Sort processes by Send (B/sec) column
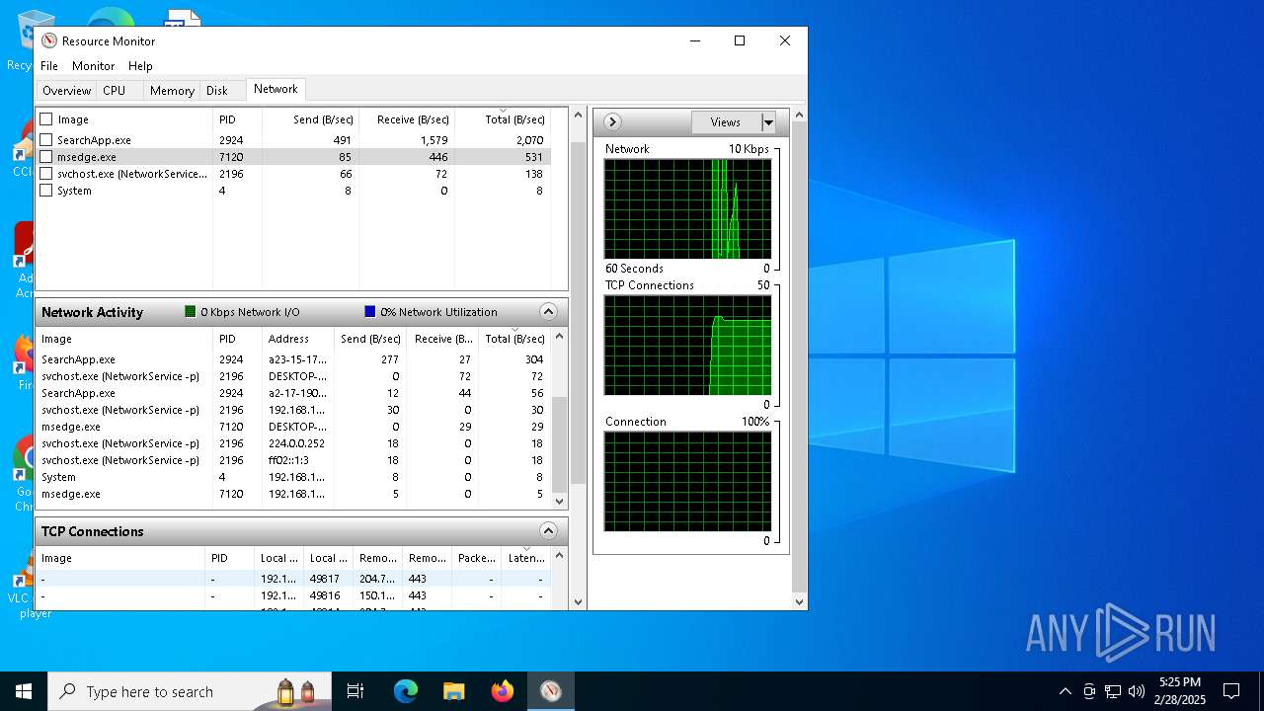1264x711 pixels. 310,119
